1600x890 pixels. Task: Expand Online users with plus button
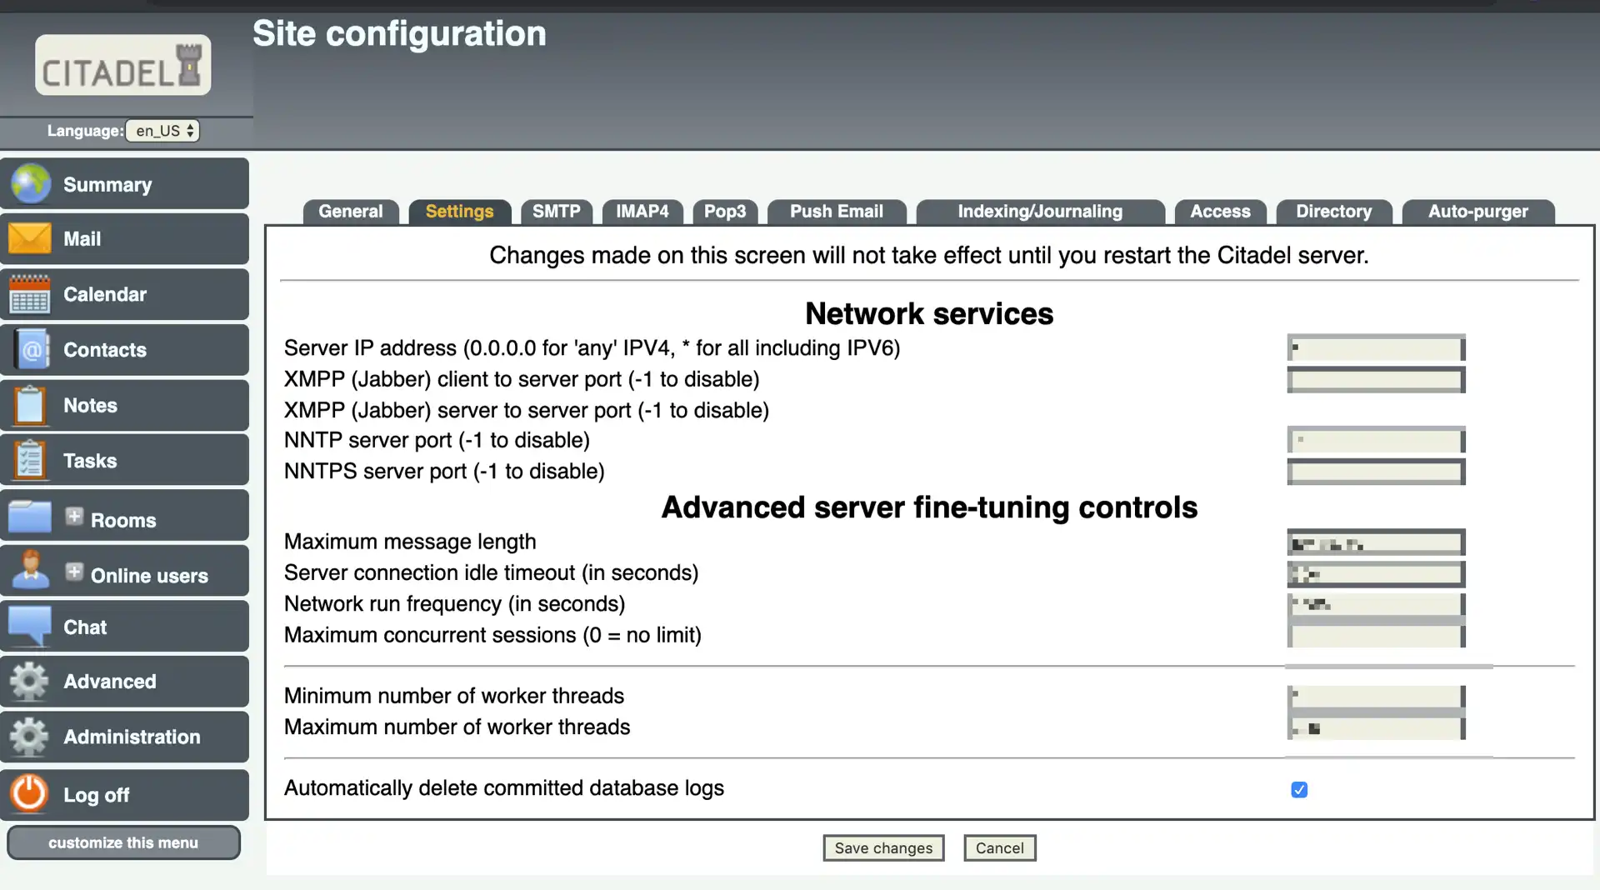(74, 572)
